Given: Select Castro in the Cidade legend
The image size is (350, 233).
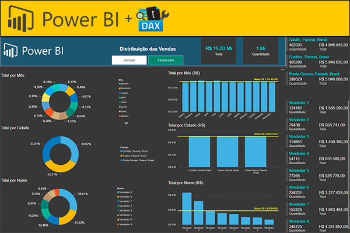Looking at the screenshot, I should (134, 156).
